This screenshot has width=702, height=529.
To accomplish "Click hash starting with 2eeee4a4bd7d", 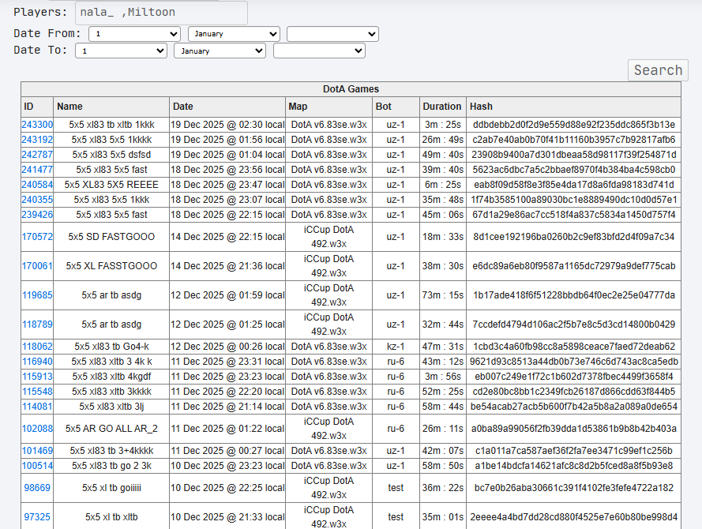I will click(573, 517).
